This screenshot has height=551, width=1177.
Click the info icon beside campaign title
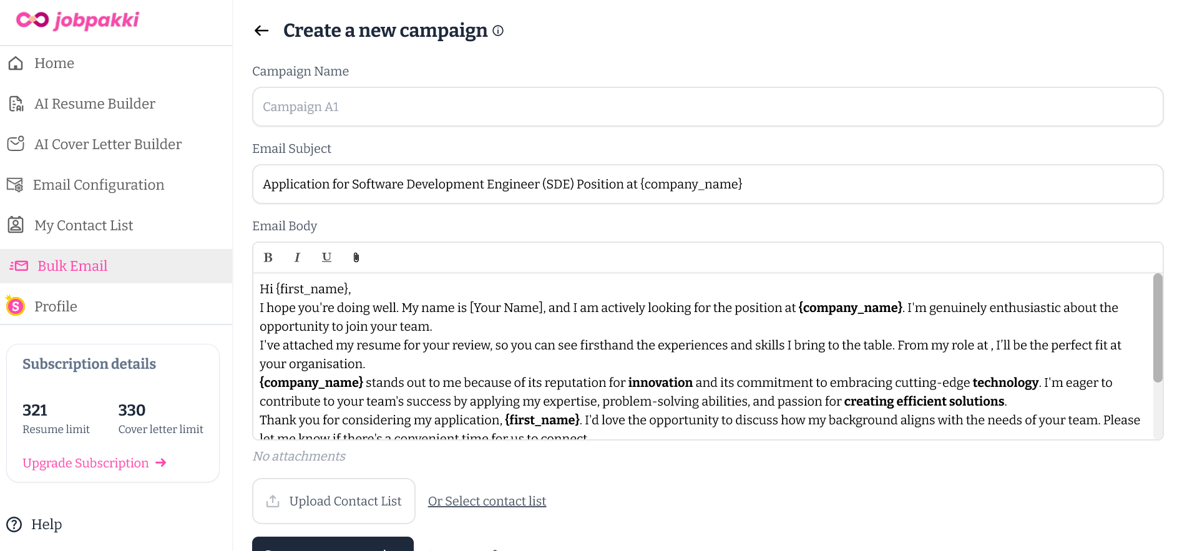tap(498, 31)
